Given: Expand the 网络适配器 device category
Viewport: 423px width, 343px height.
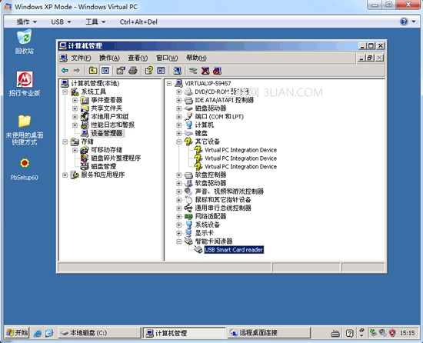Looking at the screenshot, I should point(178,217).
